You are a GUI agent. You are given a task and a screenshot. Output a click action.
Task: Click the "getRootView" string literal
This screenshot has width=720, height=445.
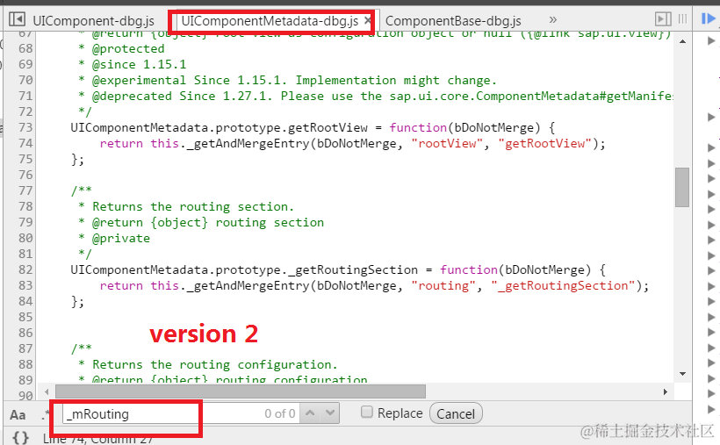[545, 143]
